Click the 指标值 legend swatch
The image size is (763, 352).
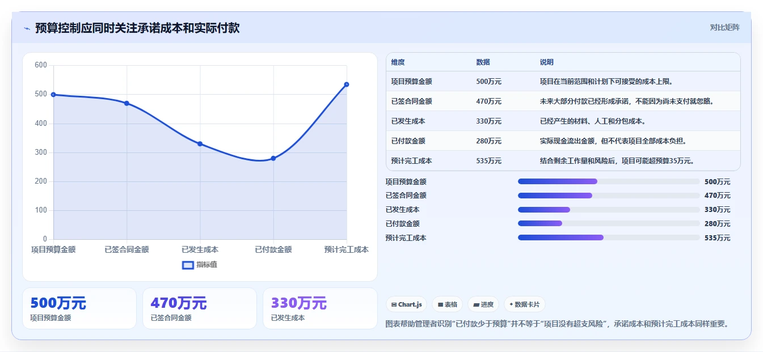coord(188,265)
